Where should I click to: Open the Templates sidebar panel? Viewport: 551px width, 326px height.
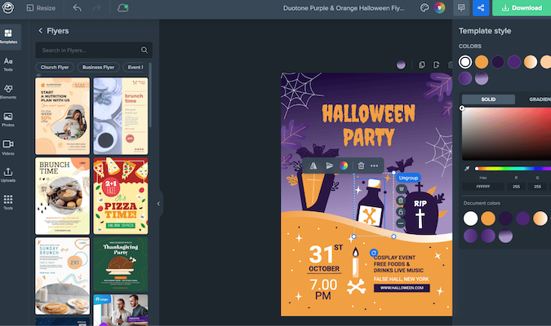point(8,37)
